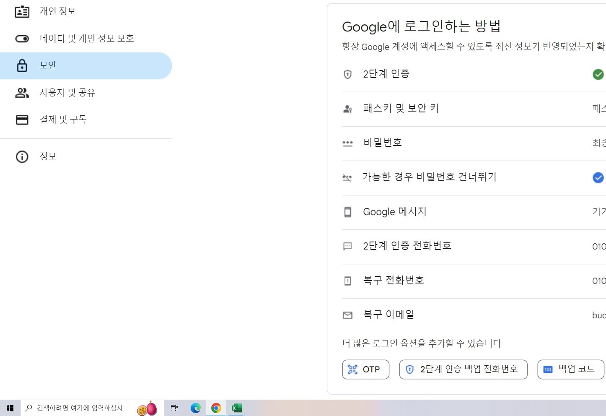Navigate to 결제 및 구독
606x416 pixels.
[86, 120]
